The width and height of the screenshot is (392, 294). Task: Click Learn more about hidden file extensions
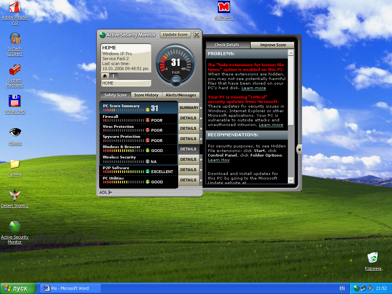click(x=253, y=88)
